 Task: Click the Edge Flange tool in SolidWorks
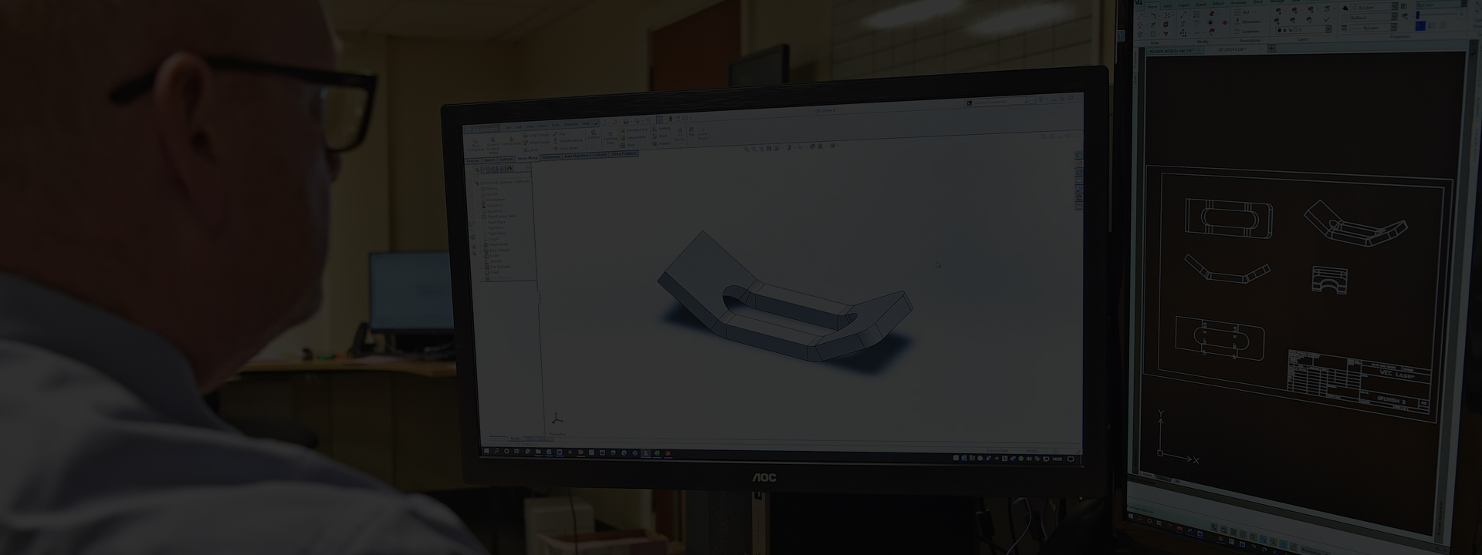[536, 135]
